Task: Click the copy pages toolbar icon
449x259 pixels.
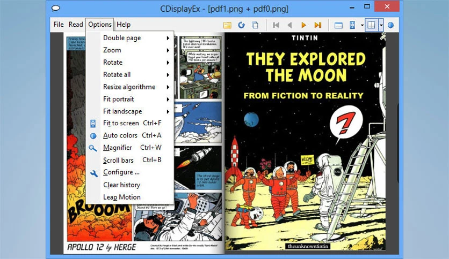Action: click(x=255, y=25)
